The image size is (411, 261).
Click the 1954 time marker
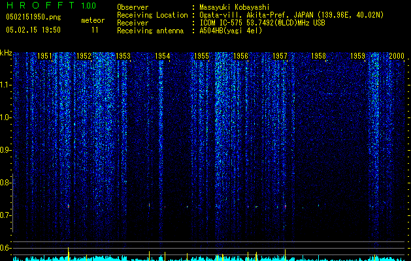pos(162,56)
